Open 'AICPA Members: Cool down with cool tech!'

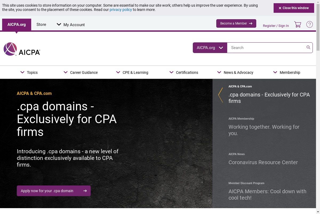click(267, 195)
